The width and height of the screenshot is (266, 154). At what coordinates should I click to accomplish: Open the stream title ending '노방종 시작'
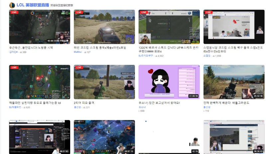tap(31, 47)
